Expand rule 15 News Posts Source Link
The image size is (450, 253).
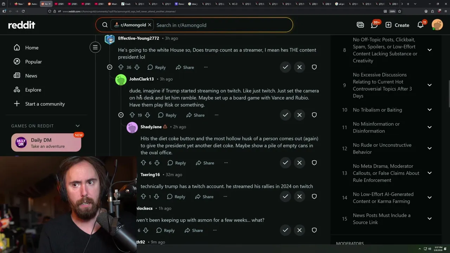tap(430, 219)
